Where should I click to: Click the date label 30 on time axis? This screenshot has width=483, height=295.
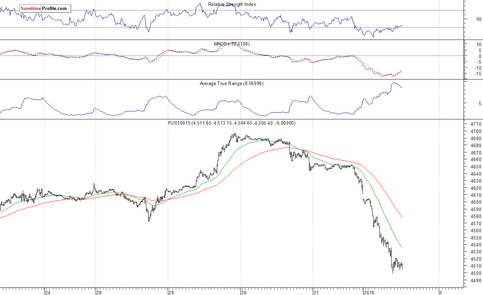[244, 293]
